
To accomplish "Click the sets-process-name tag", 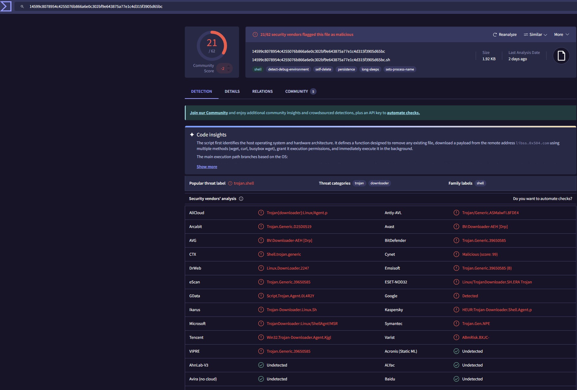I will click(x=400, y=70).
